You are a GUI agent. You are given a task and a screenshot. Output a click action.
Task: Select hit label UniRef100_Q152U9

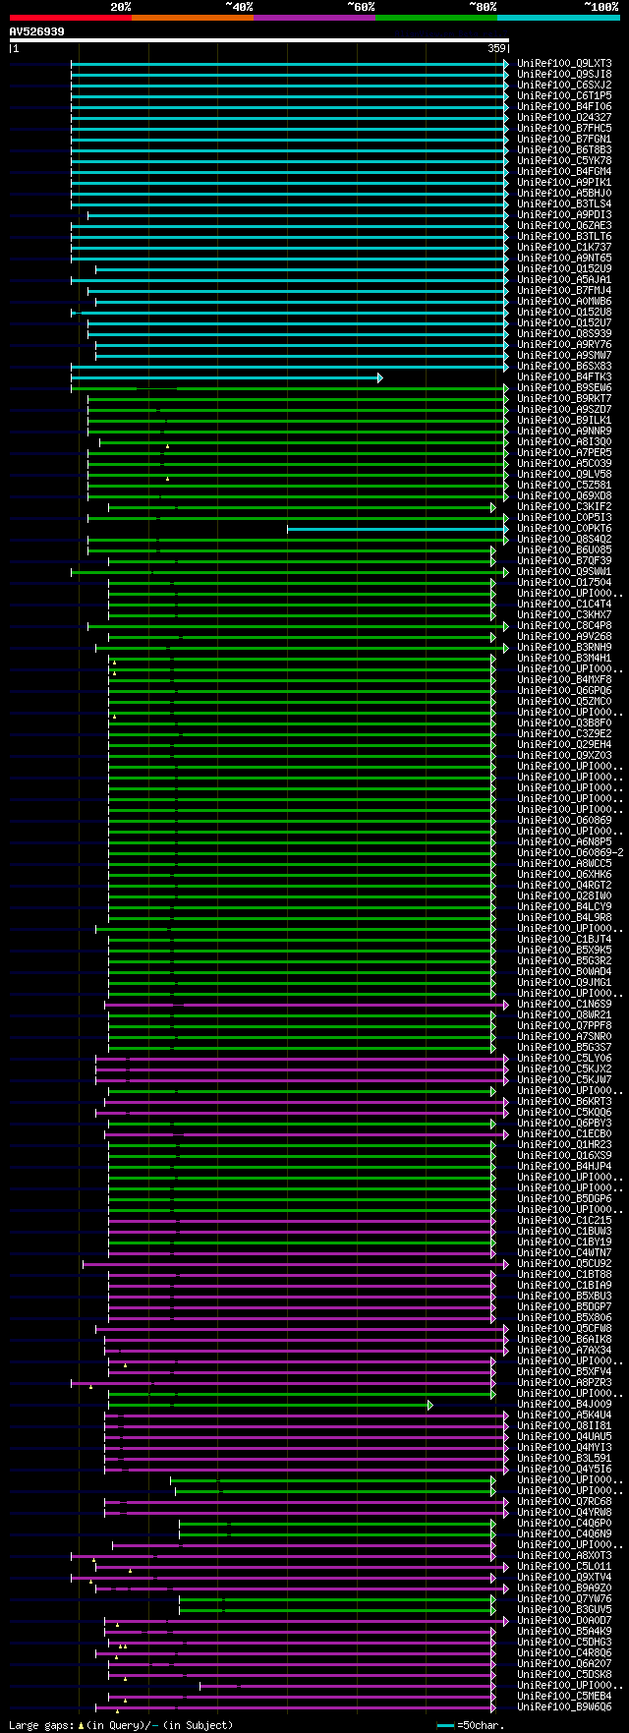[564, 269]
